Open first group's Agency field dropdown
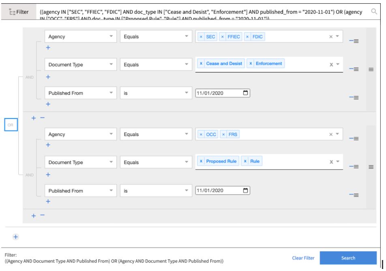 [81, 37]
